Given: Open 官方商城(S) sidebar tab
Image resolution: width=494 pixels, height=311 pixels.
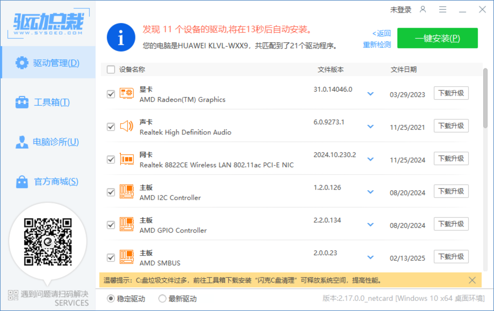Looking at the screenshot, I should point(48,182).
